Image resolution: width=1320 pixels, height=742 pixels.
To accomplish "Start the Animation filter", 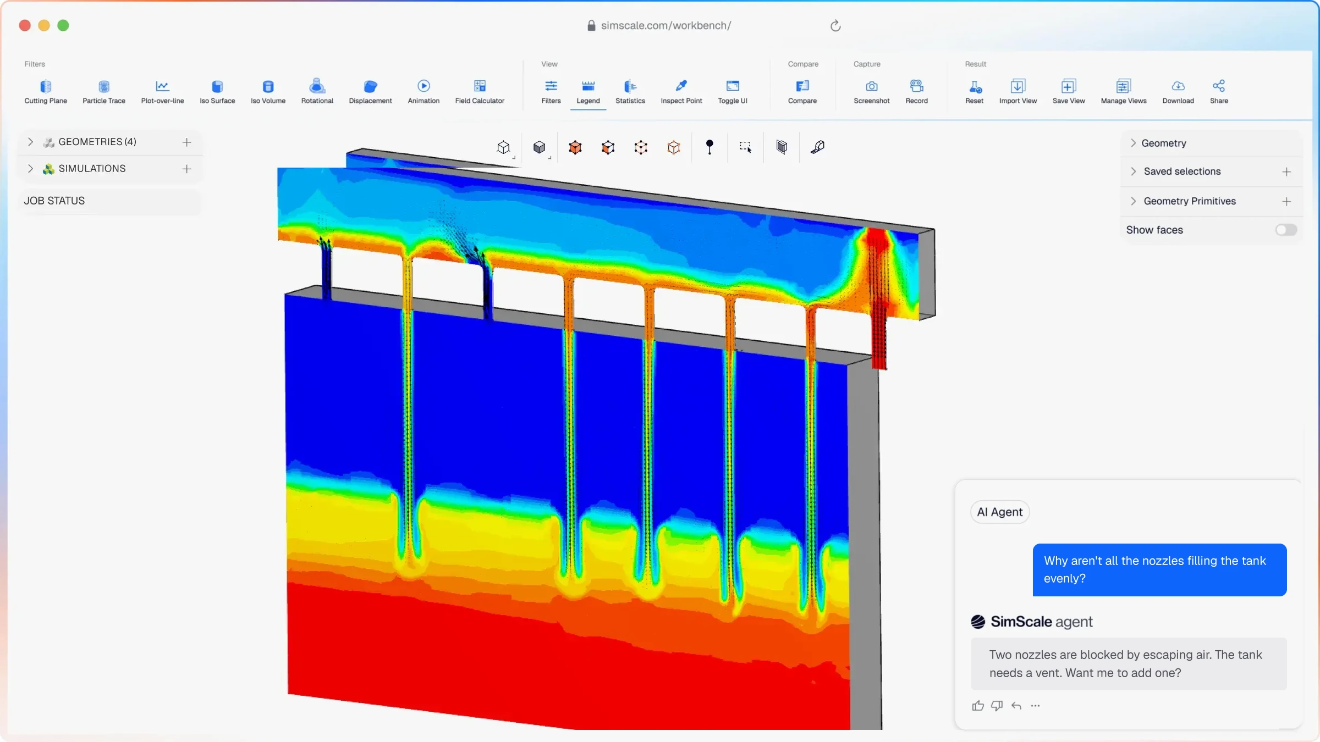I will (424, 92).
